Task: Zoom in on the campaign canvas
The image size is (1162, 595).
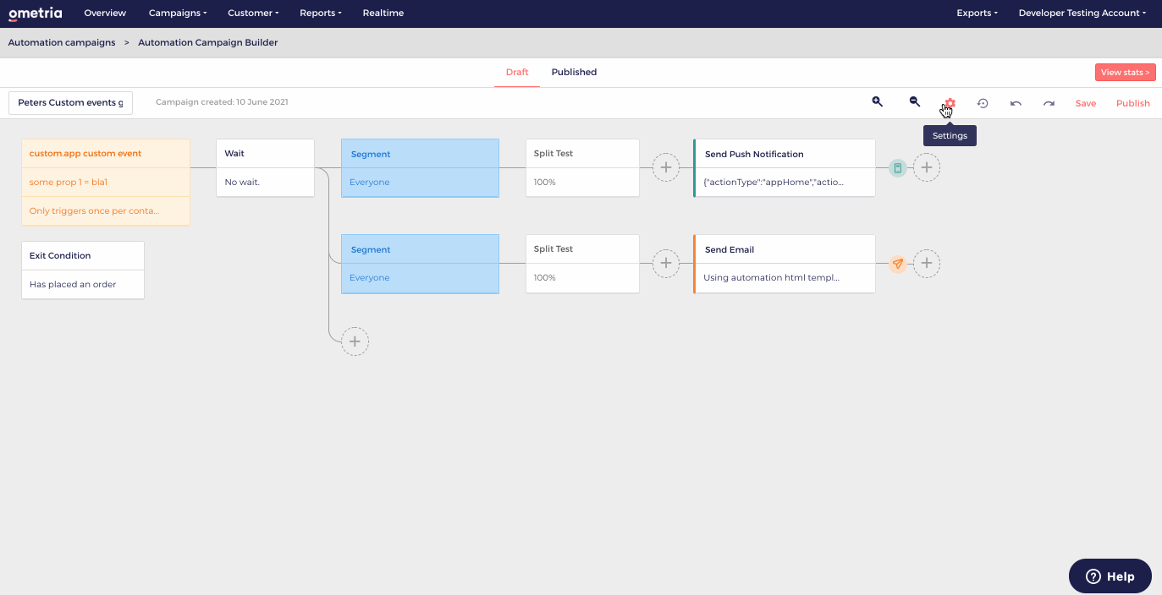Action: [878, 102]
